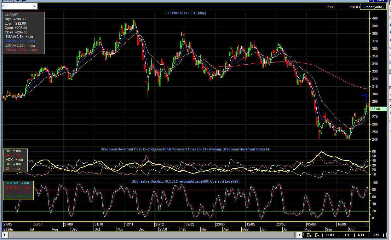Click the .STO.%K legend entry
This screenshot has width=391, height=240.
[17, 183]
